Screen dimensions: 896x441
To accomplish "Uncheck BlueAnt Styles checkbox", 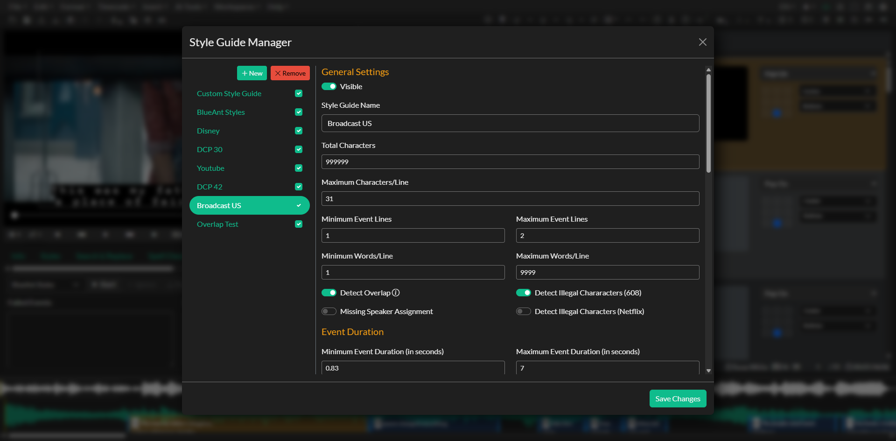I will 299,112.
